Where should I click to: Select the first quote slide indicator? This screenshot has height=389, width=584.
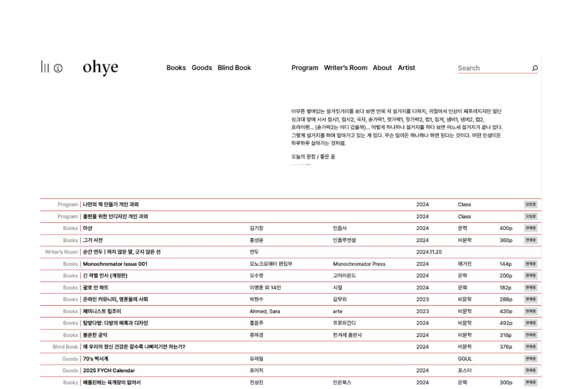(294, 165)
